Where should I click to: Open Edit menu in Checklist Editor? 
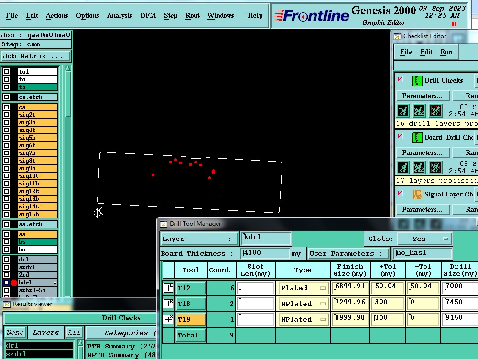coord(426,52)
